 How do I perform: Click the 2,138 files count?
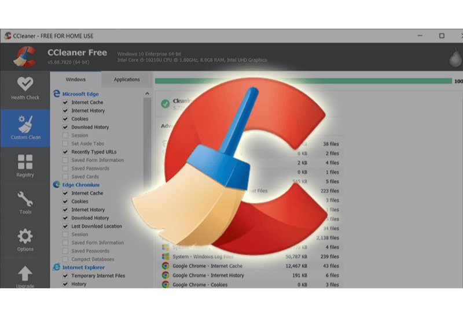(328, 237)
